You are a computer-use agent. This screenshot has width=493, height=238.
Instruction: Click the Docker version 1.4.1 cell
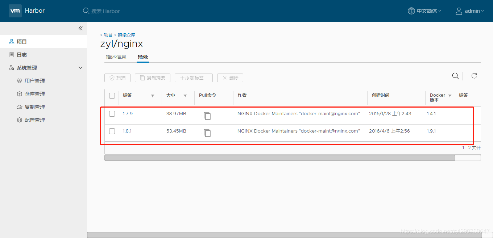pos(431,113)
